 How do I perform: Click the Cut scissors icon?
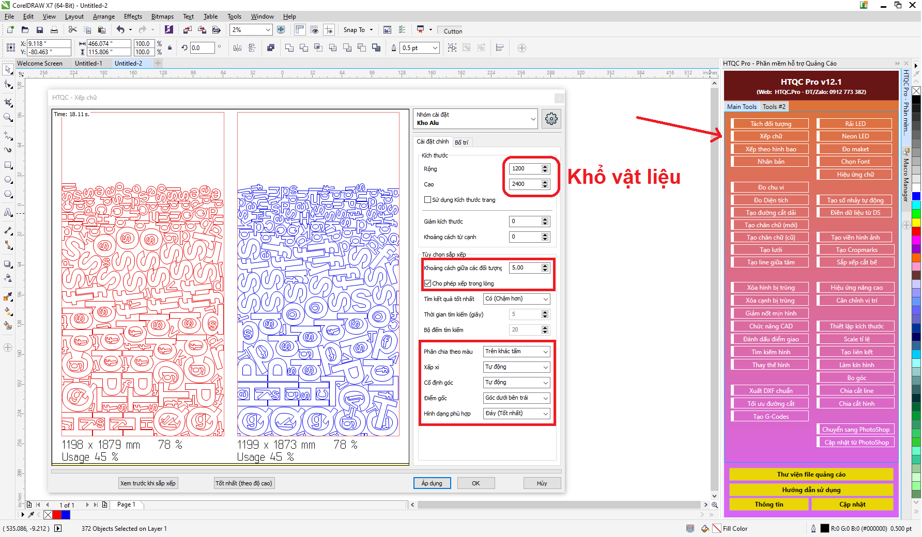click(x=73, y=30)
